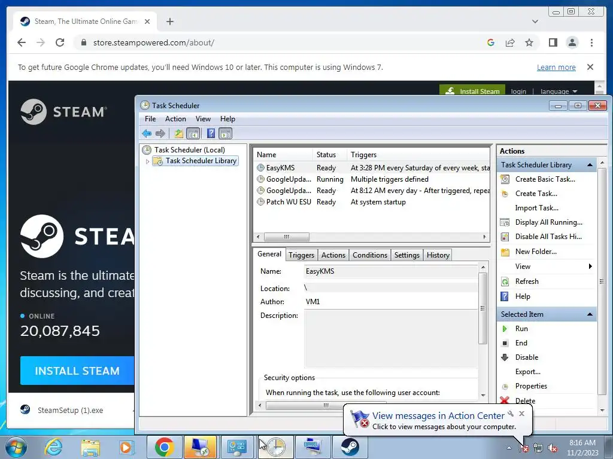
Task: Delete the selected task
Action: (x=525, y=400)
